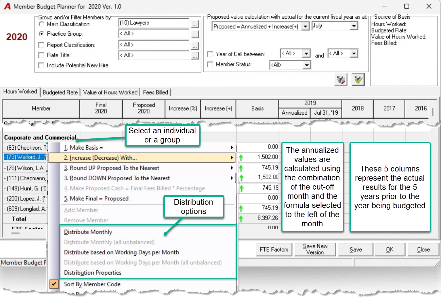Go to the Fees Billed tab
Image resolution: width=441 pixels, height=297 pixels.
coord(155,92)
